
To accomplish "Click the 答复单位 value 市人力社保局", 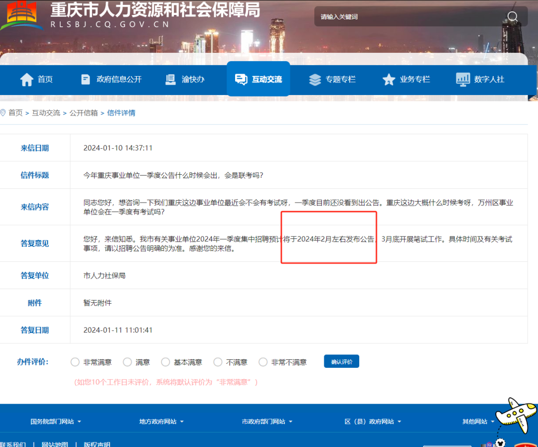I will click(104, 276).
